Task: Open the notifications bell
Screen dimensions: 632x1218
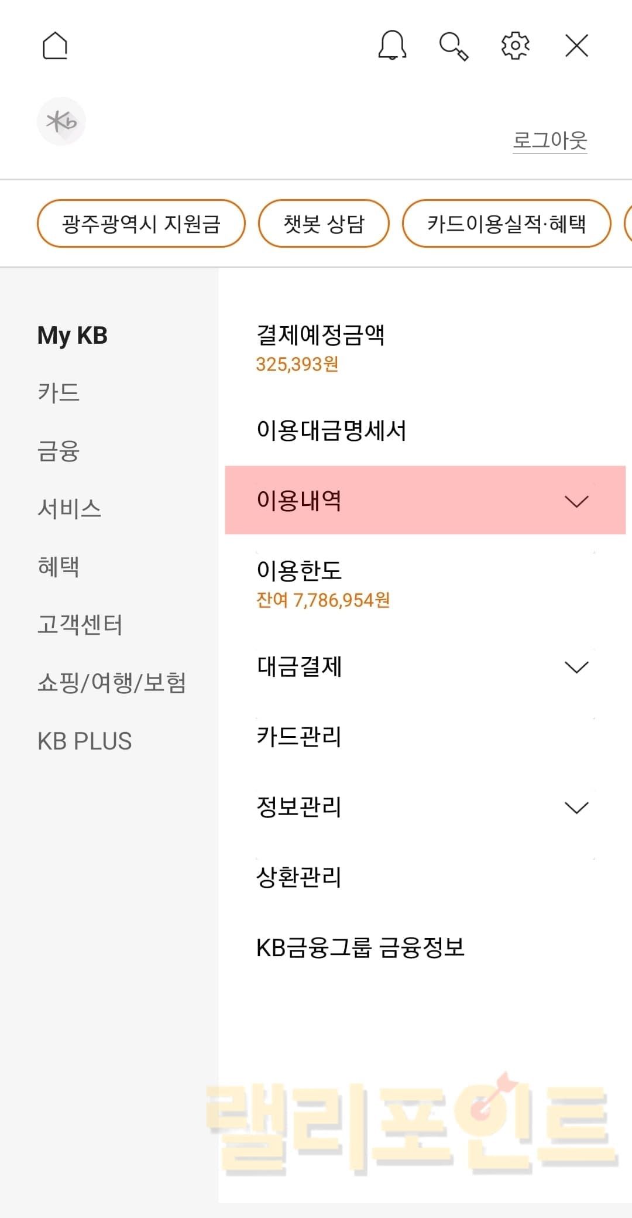Action: click(392, 45)
